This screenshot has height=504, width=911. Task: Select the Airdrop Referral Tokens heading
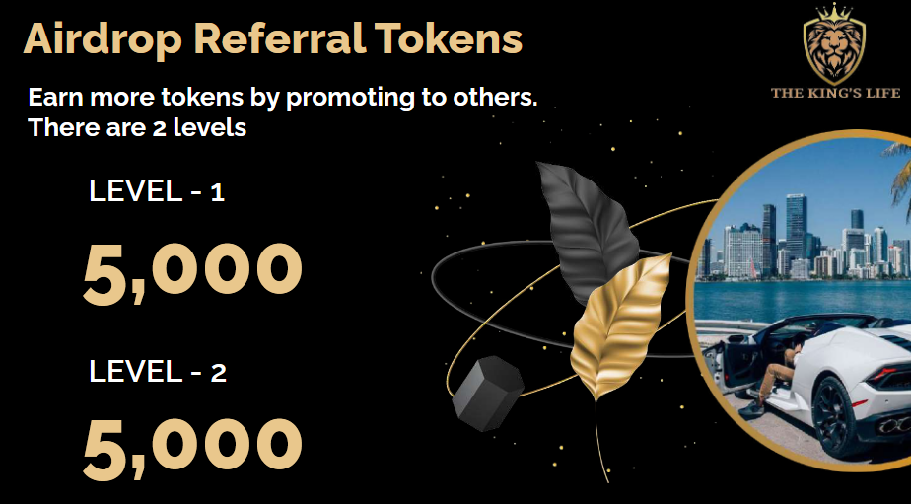click(x=273, y=38)
